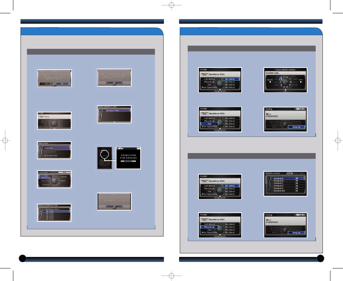The image size is (343, 281).
Task: Open the K-O tab in Select a name
Action: coord(302,173)
